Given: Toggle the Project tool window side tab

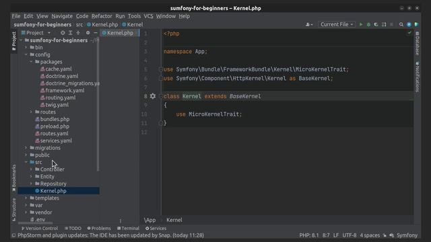Looking at the screenshot, I should pos(13,41).
